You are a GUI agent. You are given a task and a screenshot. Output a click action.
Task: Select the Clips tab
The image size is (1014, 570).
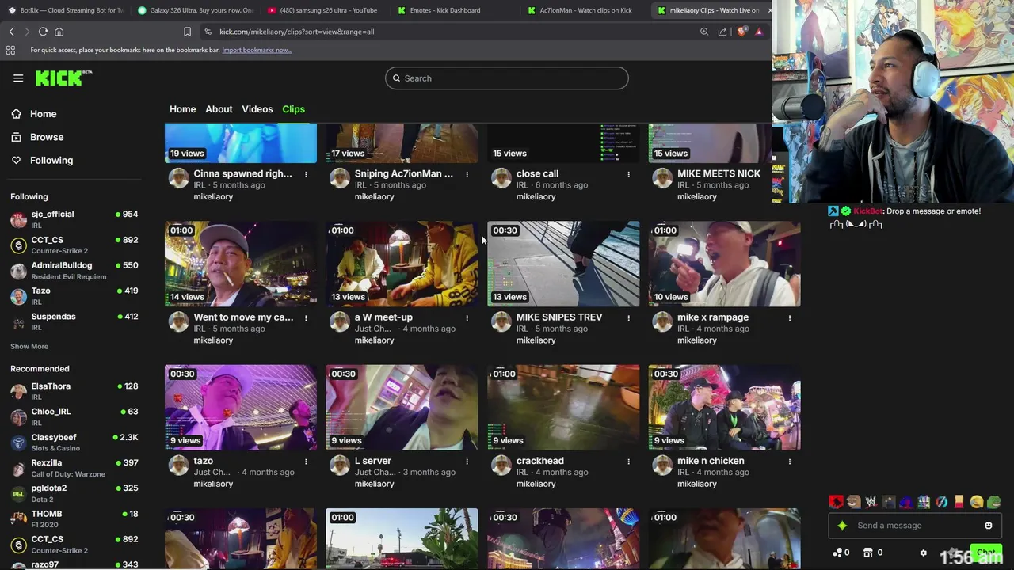point(293,109)
